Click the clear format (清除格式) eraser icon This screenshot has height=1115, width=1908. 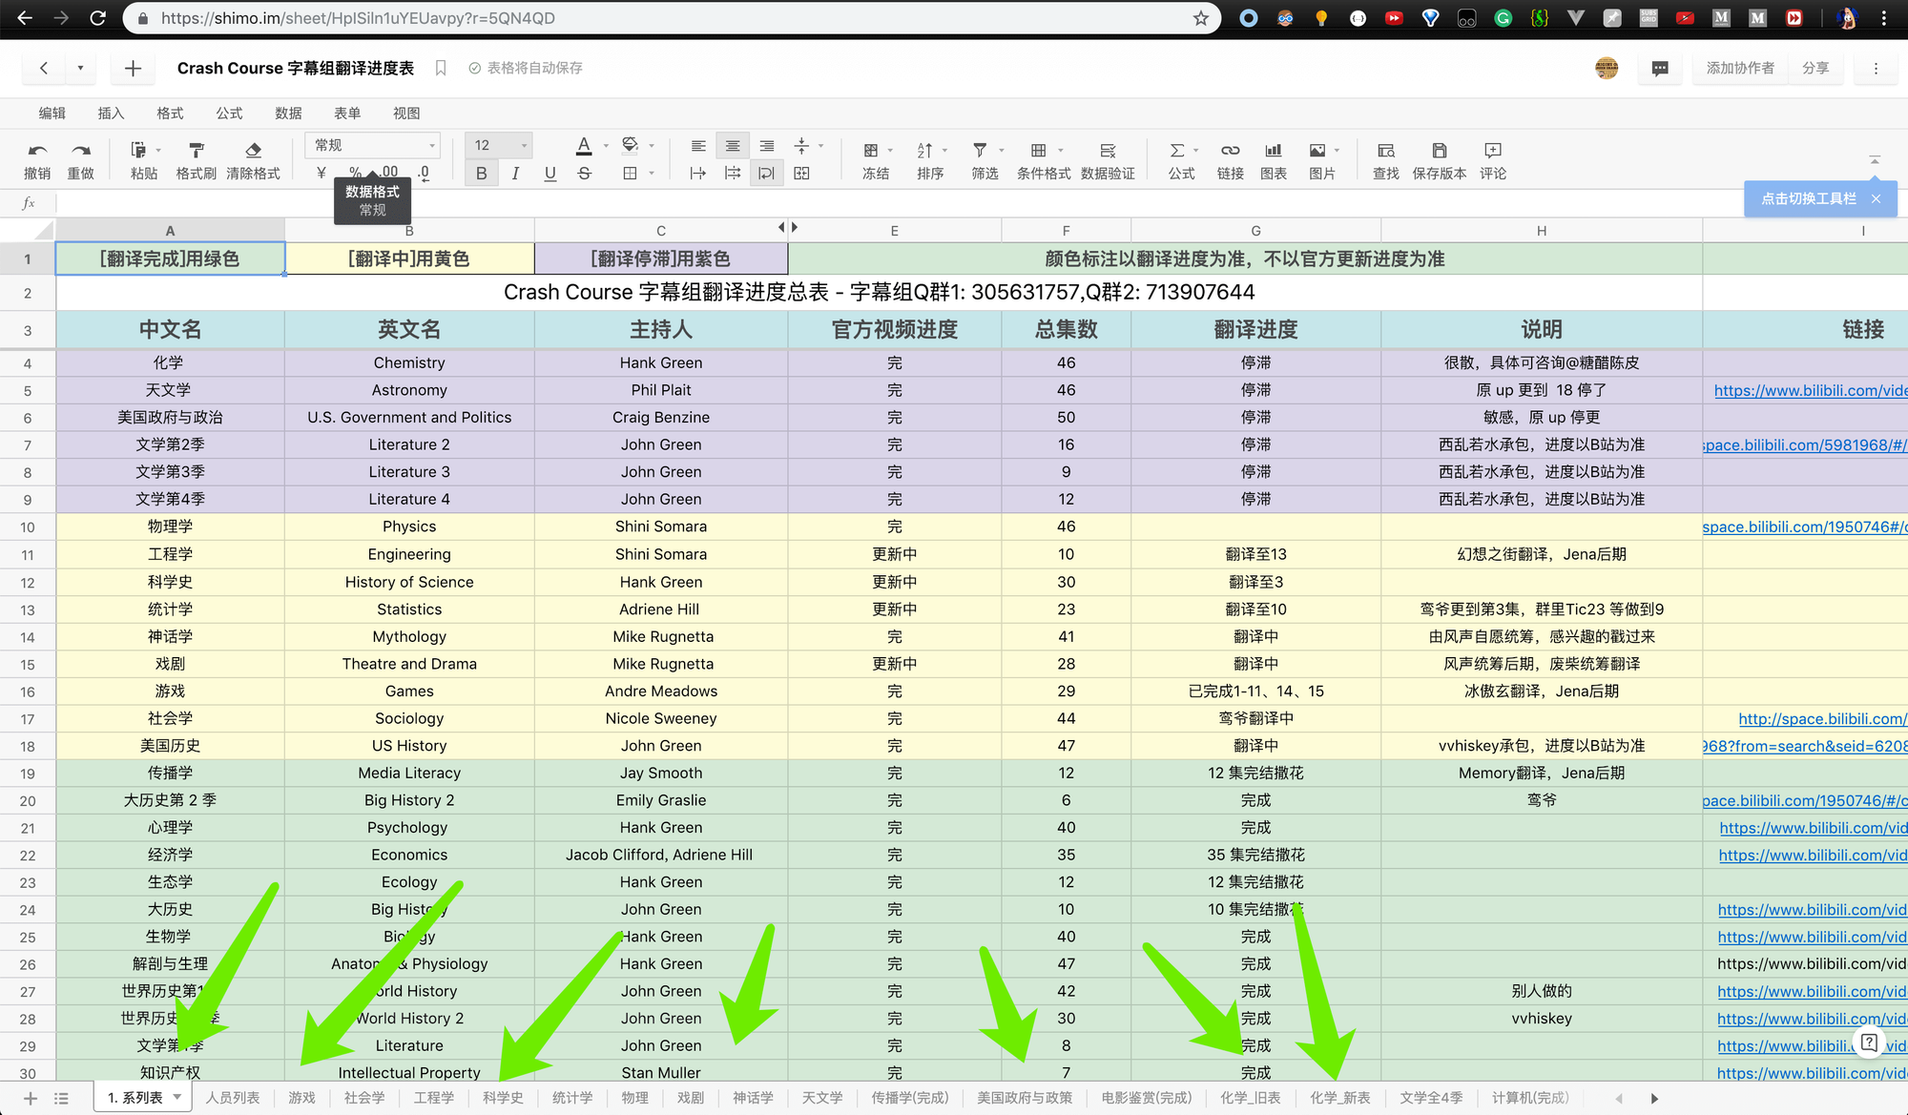tap(253, 151)
